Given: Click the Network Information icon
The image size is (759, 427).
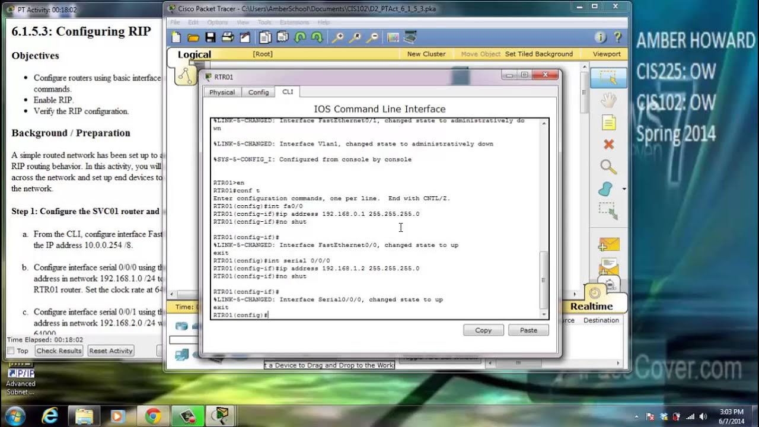Looking at the screenshot, I should coord(600,37).
